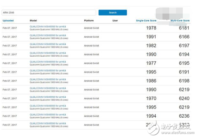Open MSM8998 result with multi-core 6191
Viewport: 197px width, 138px height.
tap(48, 71)
